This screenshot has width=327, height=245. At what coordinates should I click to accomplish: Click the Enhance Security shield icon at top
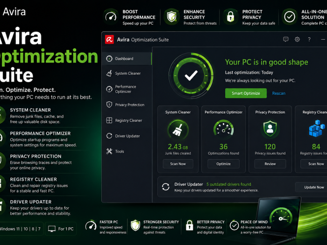(171, 17)
